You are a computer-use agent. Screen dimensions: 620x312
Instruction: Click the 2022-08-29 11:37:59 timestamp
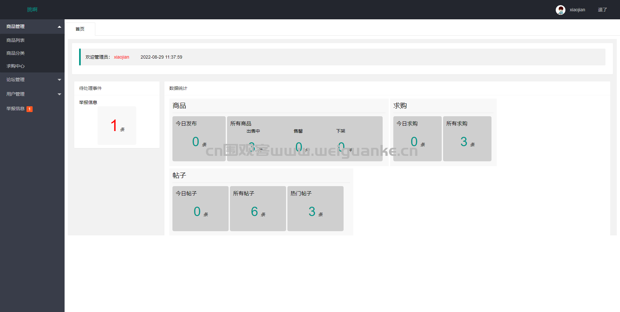point(161,57)
